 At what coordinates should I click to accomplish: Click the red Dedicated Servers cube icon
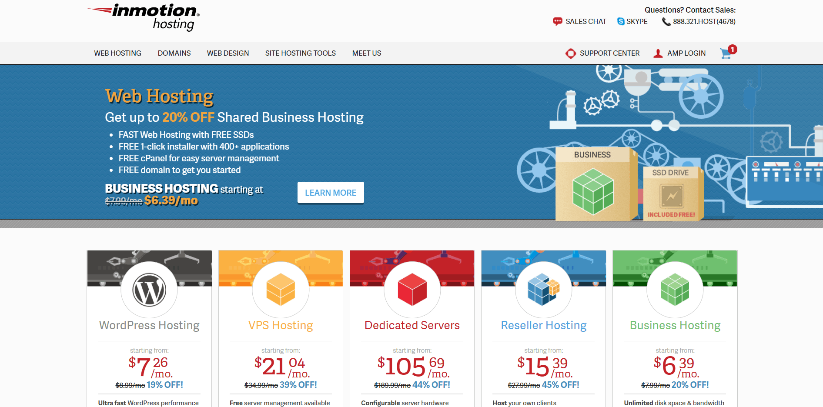[412, 290]
